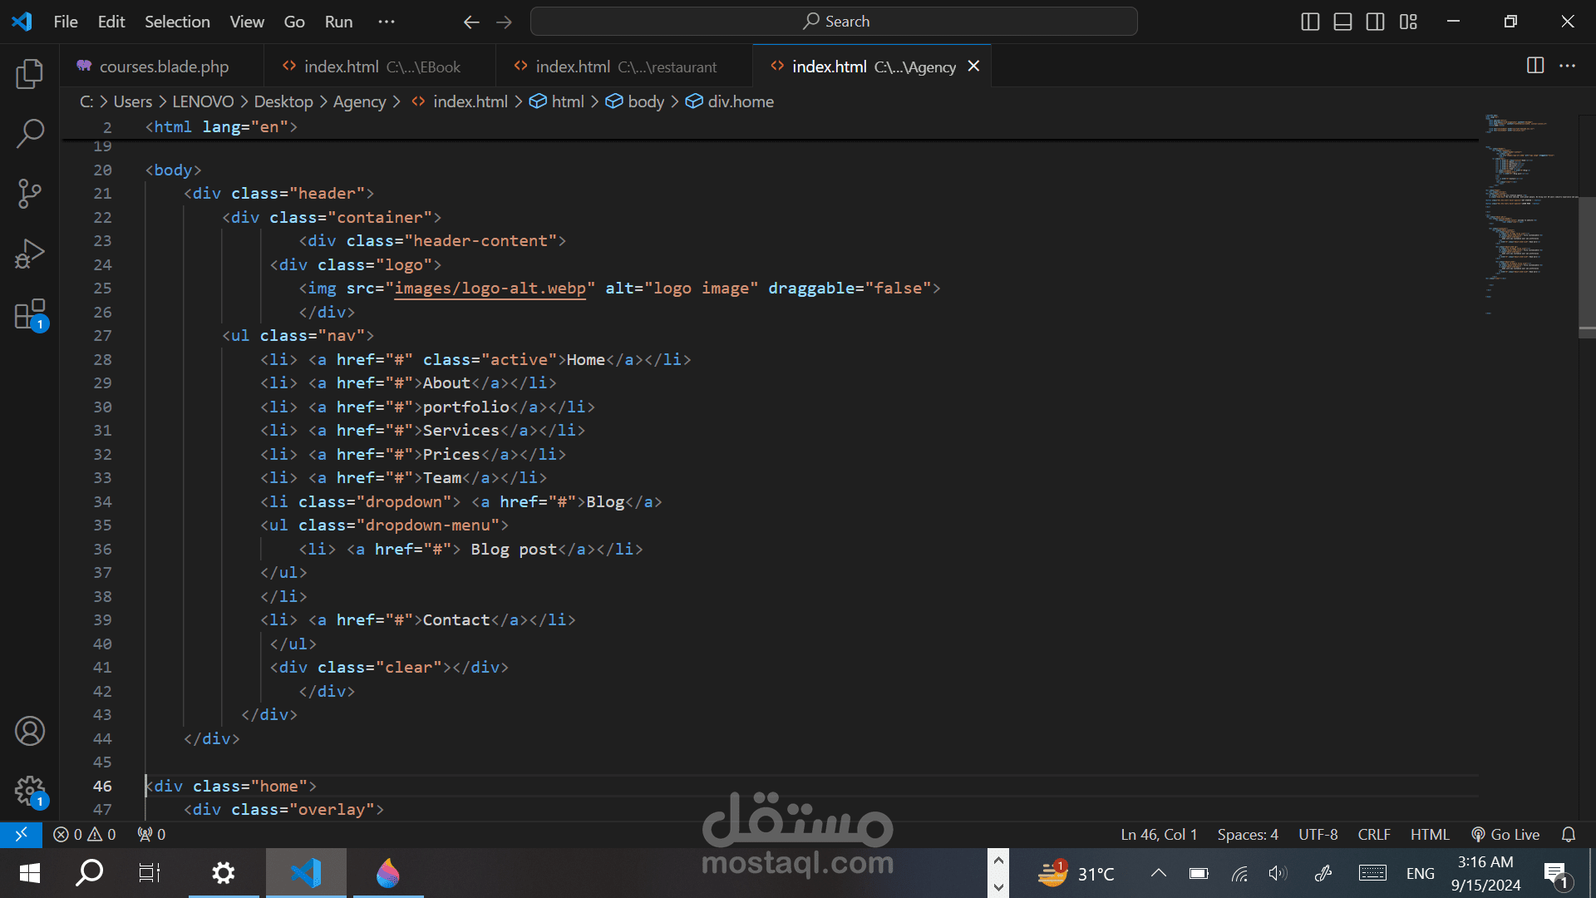This screenshot has height=898, width=1596.
Task: Open the Extensions view
Action: click(30, 315)
